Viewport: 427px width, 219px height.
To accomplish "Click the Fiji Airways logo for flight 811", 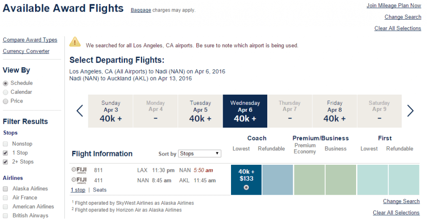I will tap(79, 170).
